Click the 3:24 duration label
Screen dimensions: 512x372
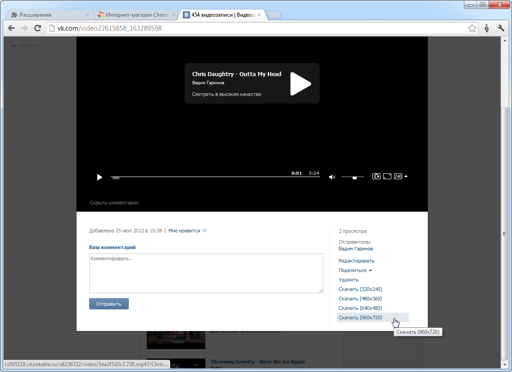314,173
